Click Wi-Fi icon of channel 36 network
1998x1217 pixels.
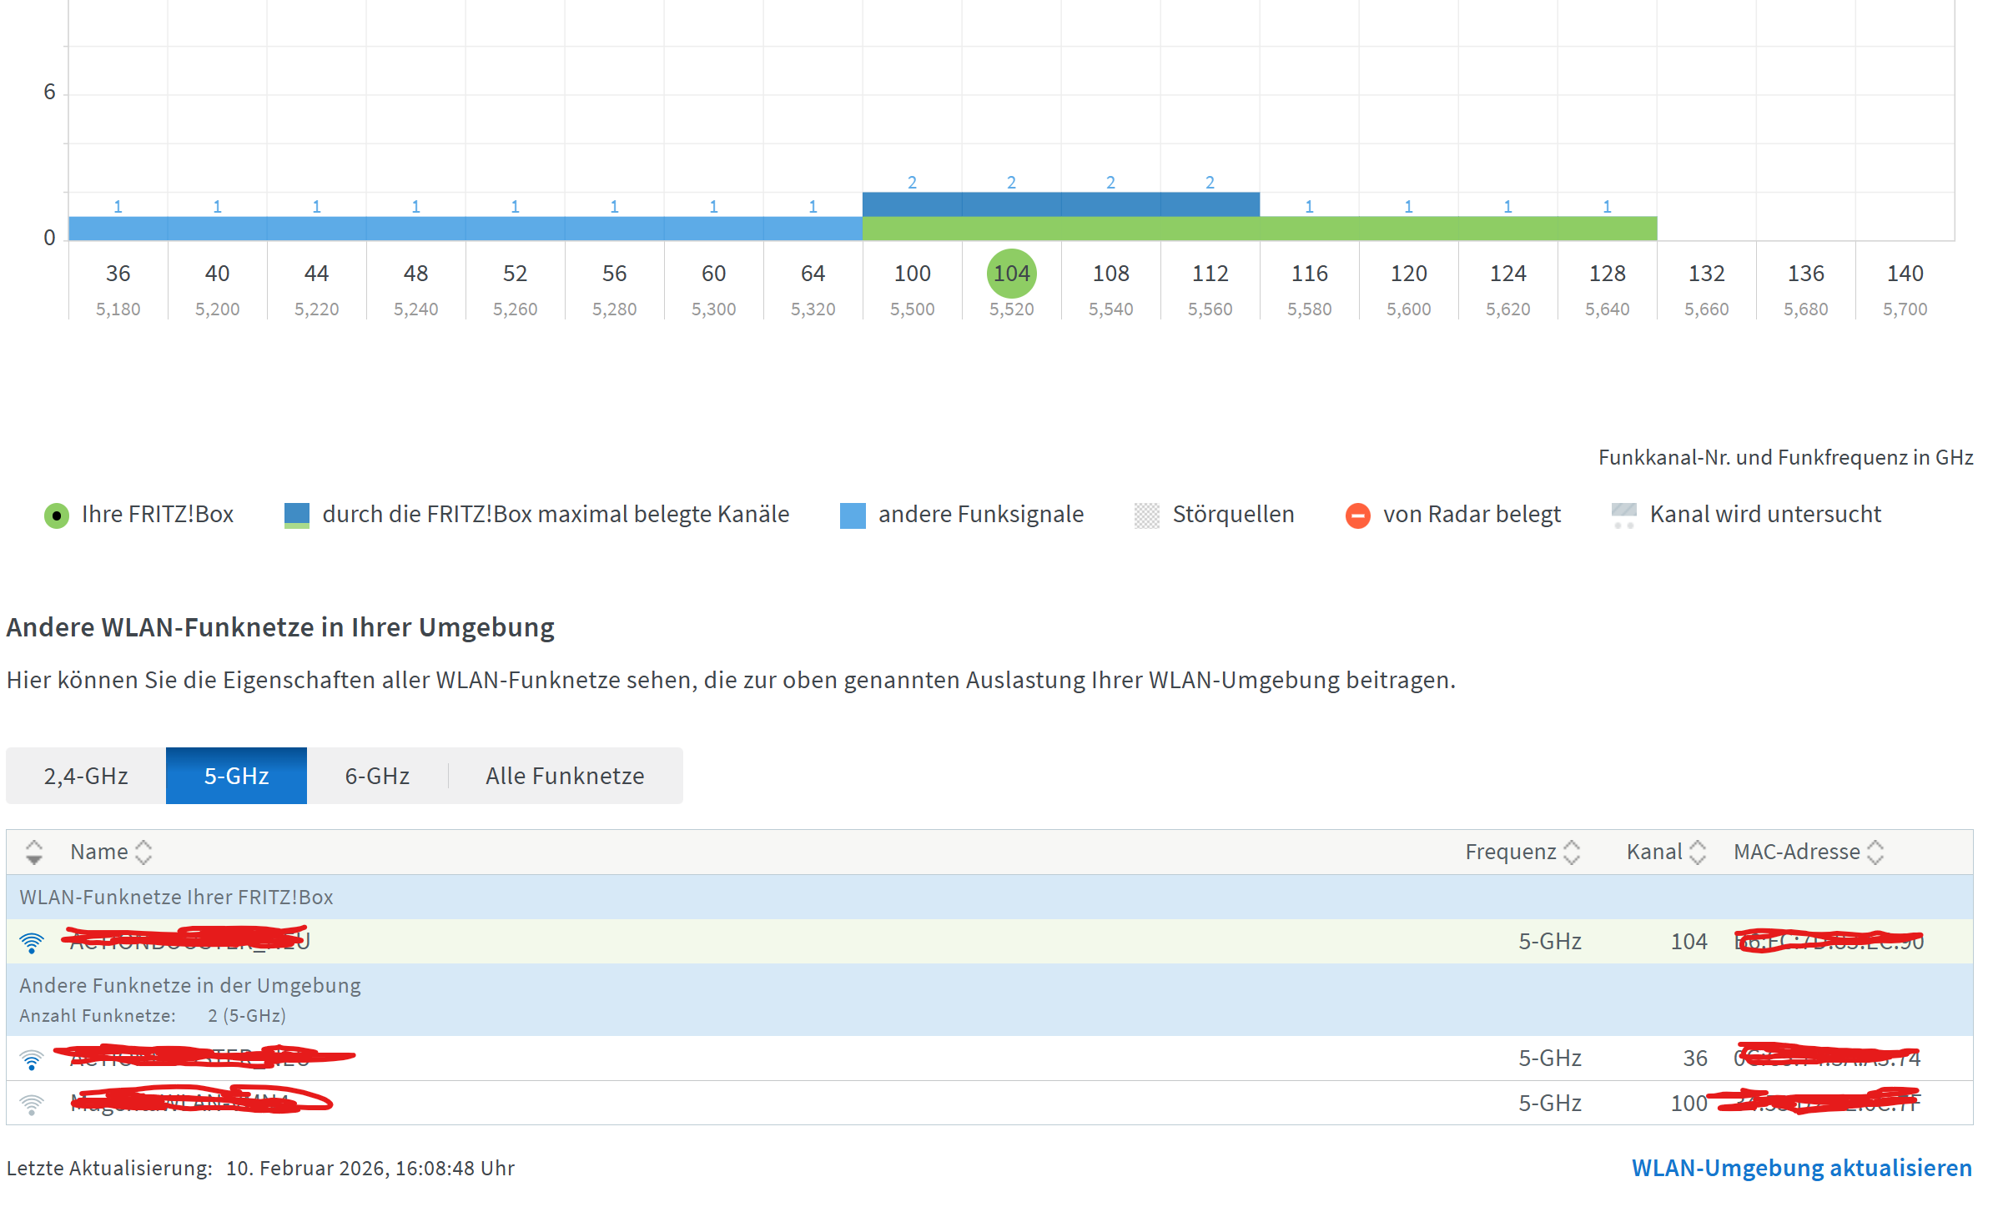tap(32, 1059)
